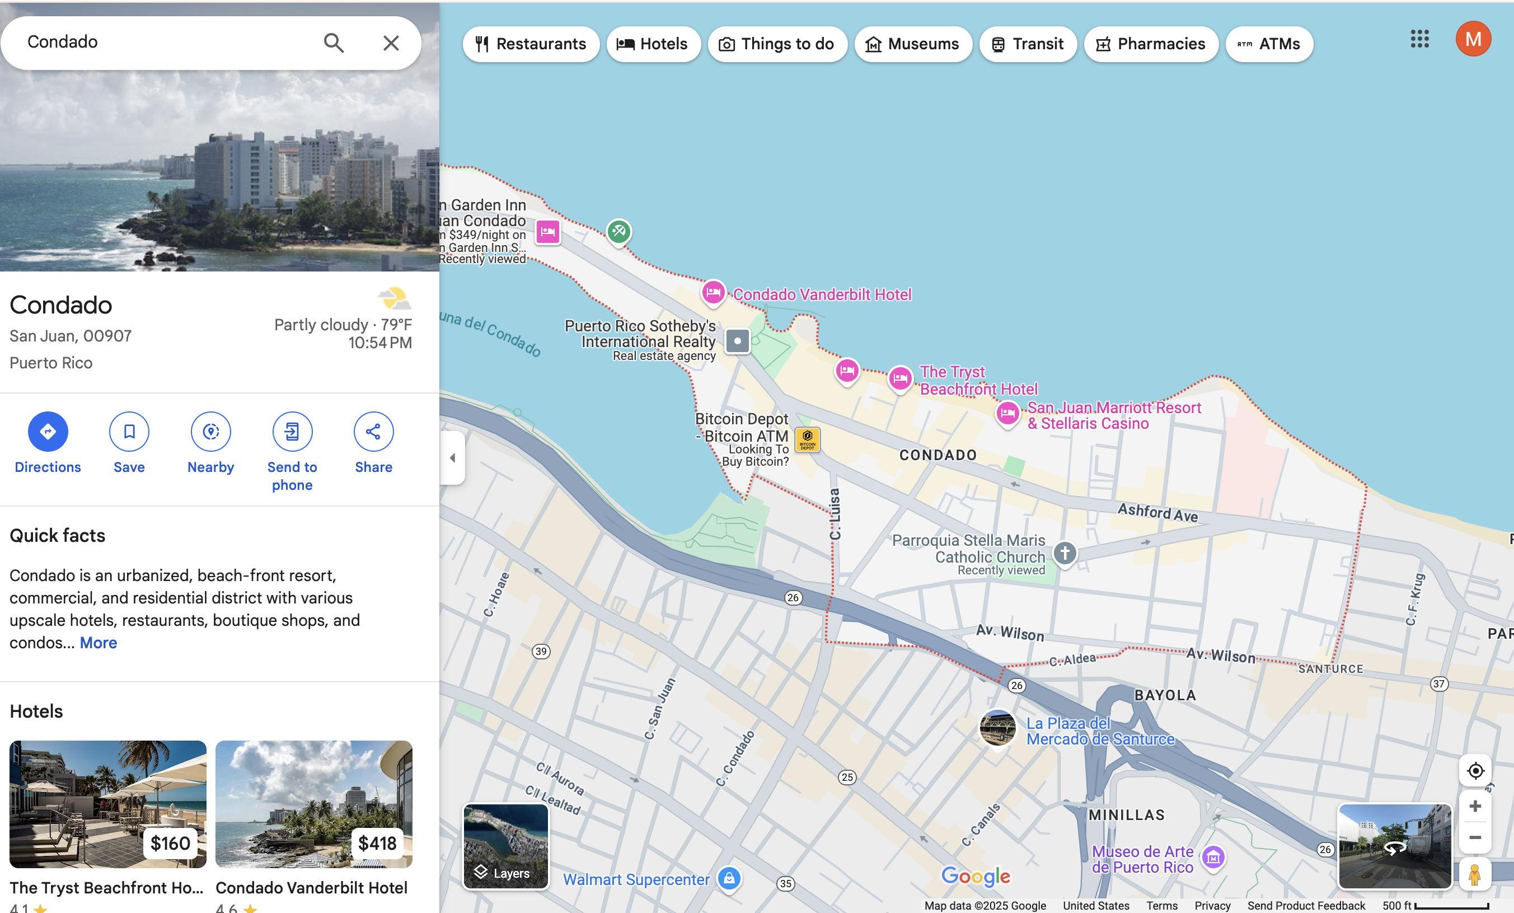Select the Restaurants filter chip
This screenshot has width=1514, height=913.
(531, 44)
